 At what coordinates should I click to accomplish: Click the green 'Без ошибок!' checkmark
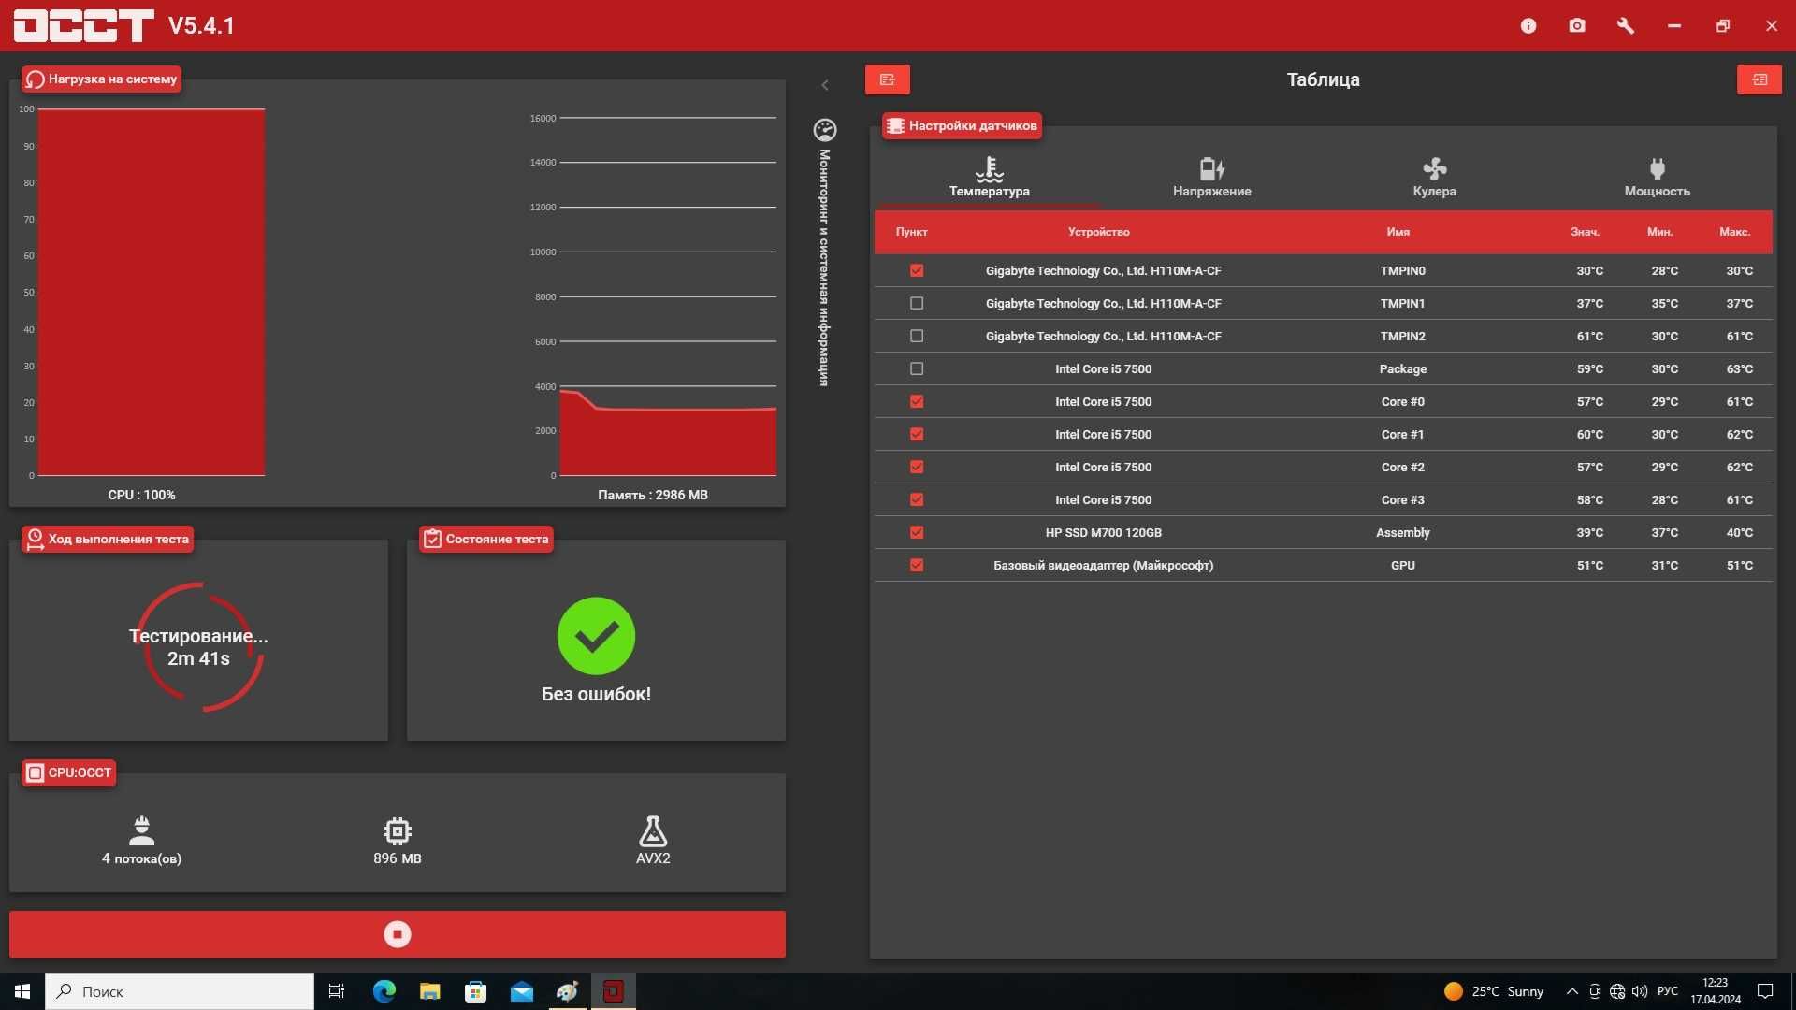tap(596, 636)
